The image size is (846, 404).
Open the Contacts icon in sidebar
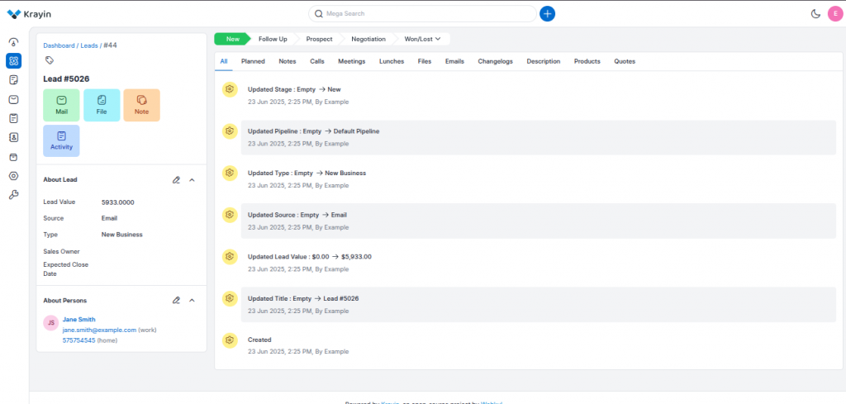pyautogui.click(x=14, y=137)
